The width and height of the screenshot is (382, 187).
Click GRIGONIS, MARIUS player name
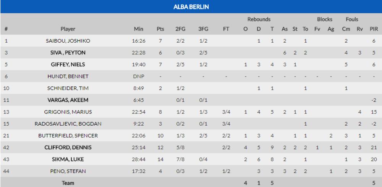(68, 112)
